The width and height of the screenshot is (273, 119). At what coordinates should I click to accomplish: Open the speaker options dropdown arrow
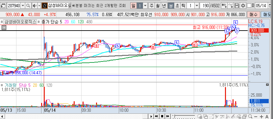coord(39,6)
